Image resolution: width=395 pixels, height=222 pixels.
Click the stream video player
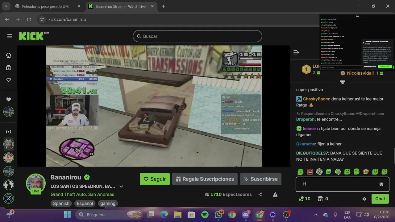(x=154, y=106)
